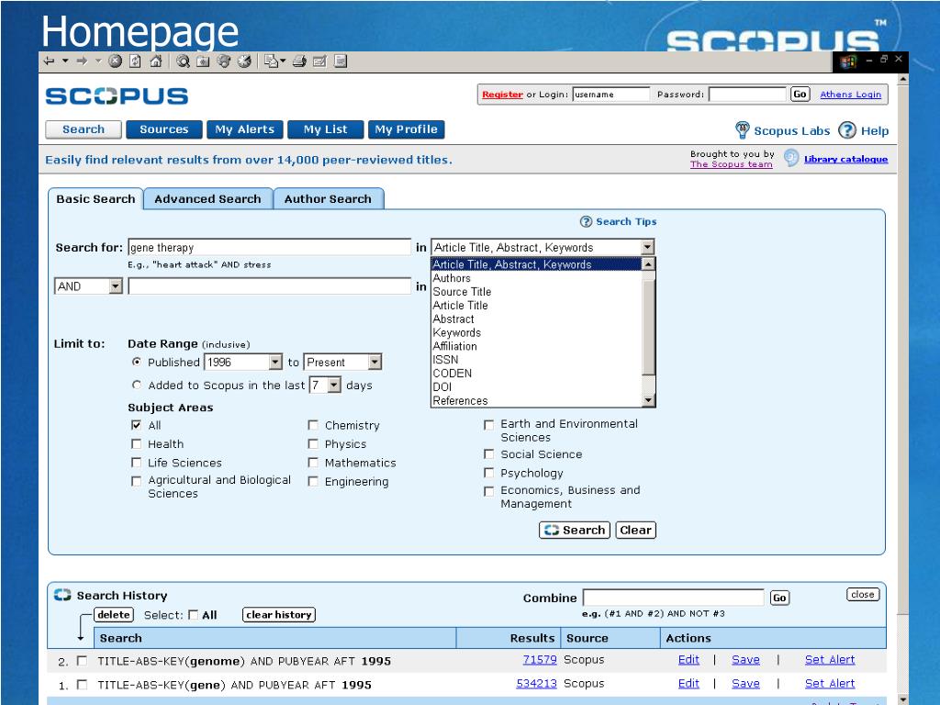The image size is (940, 705).
Task: Click the browser Forward arrow
Action: click(x=82, y=62)
